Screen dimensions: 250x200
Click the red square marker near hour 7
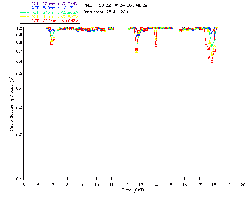52,43
